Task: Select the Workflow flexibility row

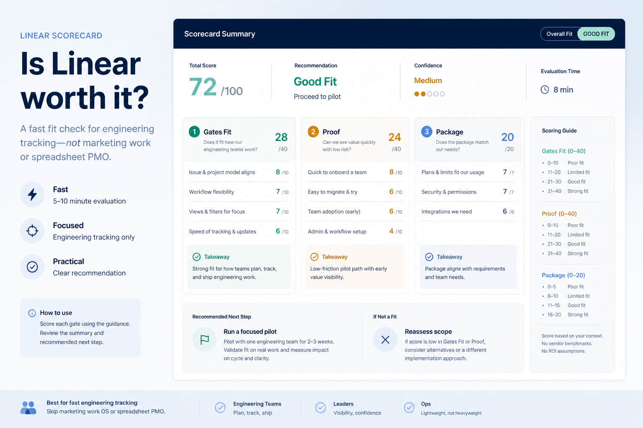Action: [x=239, y=192]
